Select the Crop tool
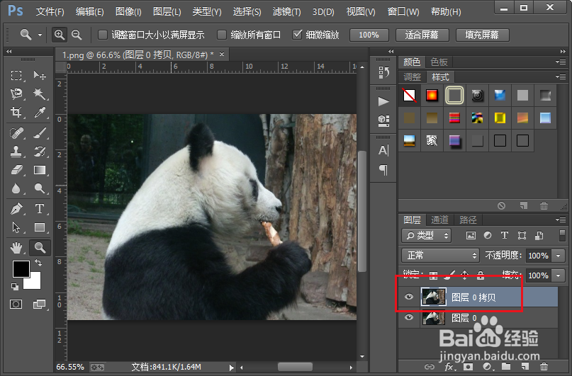The width and height of the screenshot is (572, 376). pyautogui.click(x=16, y=112)
